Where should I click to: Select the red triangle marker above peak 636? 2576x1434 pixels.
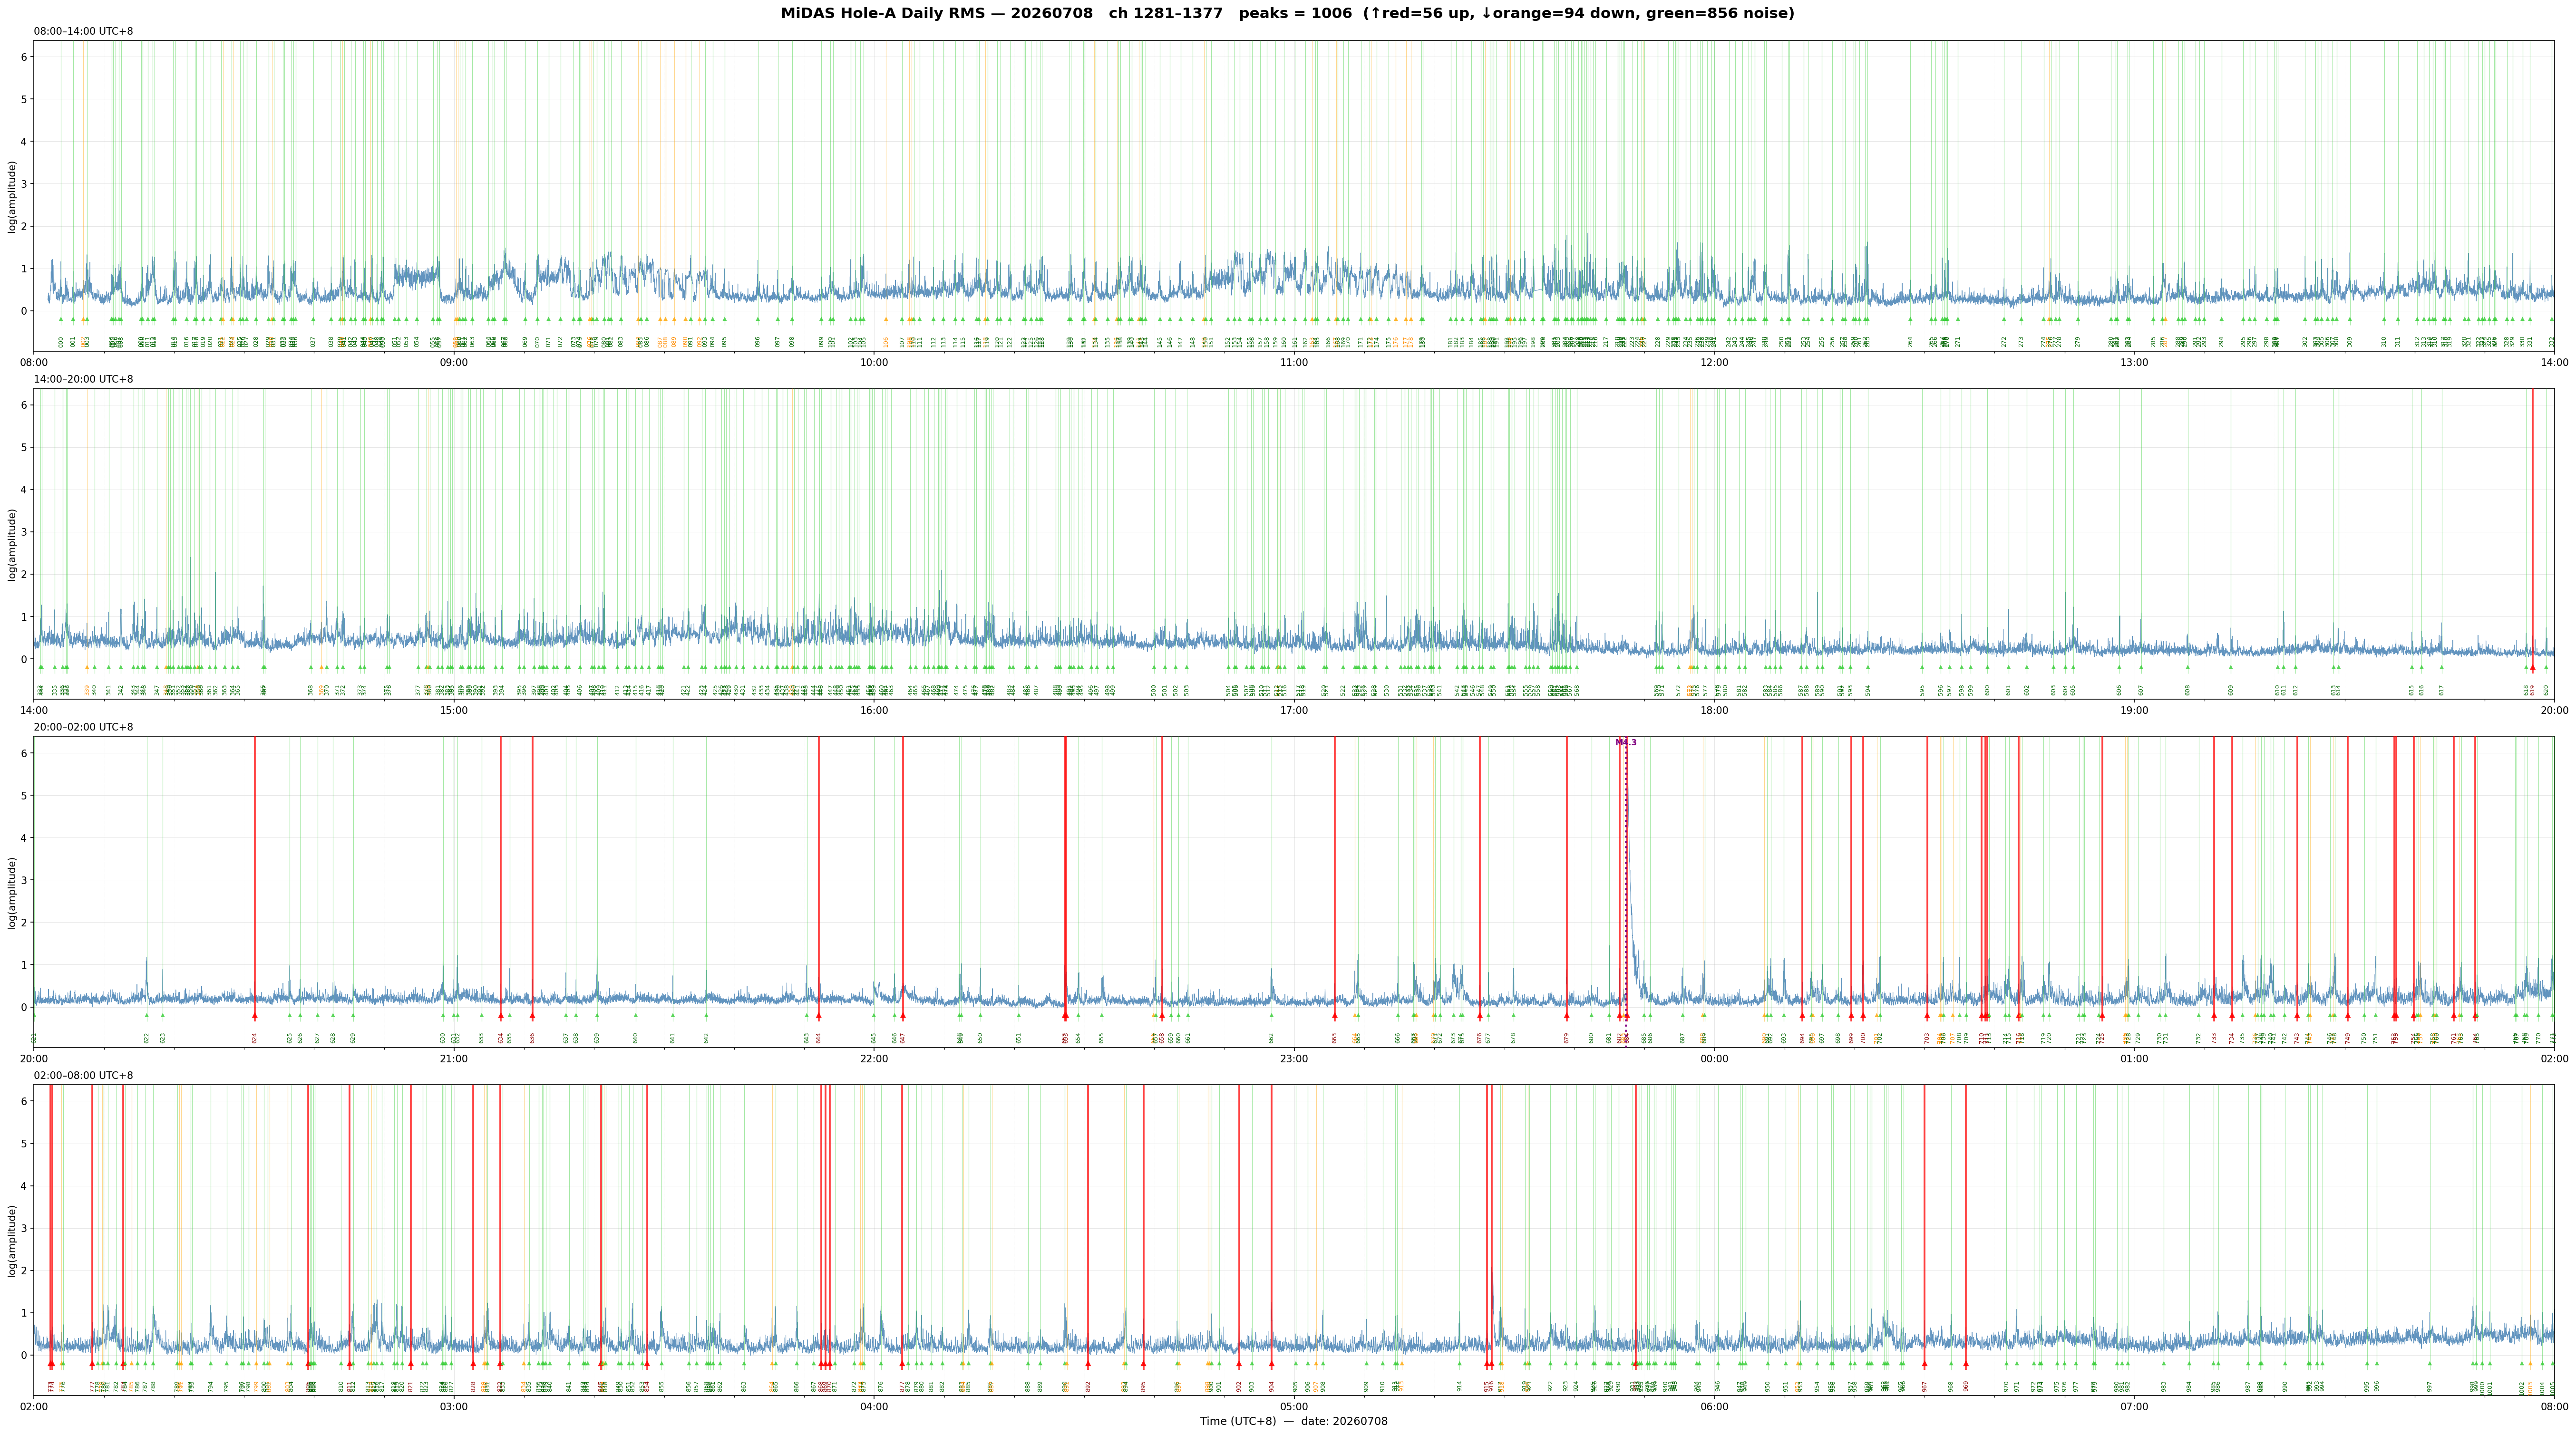pos(532,1015)
